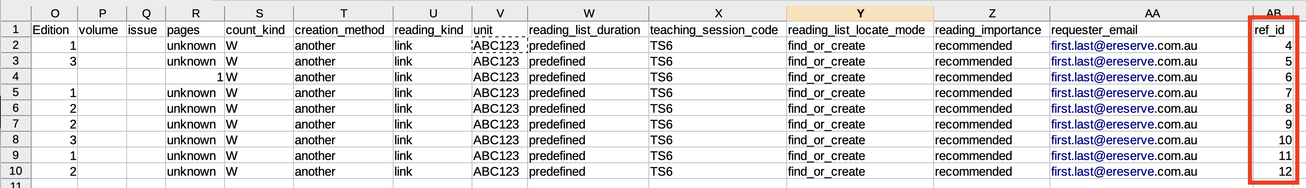Image resolution: width=1306 pixels, height=188 pixels.
Task: Select the pages cell containing 1 in row 4
Action: point(195,77)
